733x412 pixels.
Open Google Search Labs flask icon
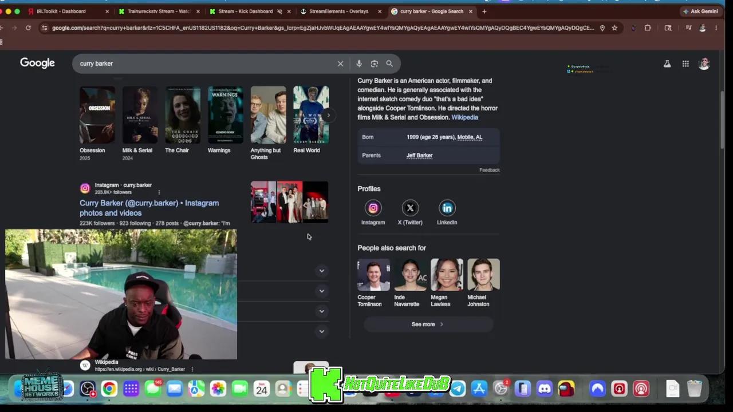click(x=667, y=64)
